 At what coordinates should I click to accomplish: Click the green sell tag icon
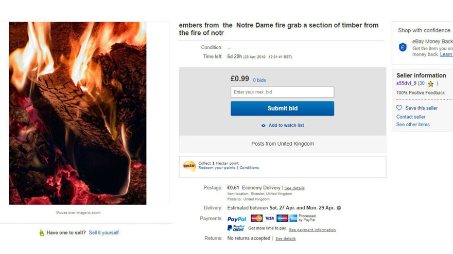pyautogui.click(x=42, y=233)
